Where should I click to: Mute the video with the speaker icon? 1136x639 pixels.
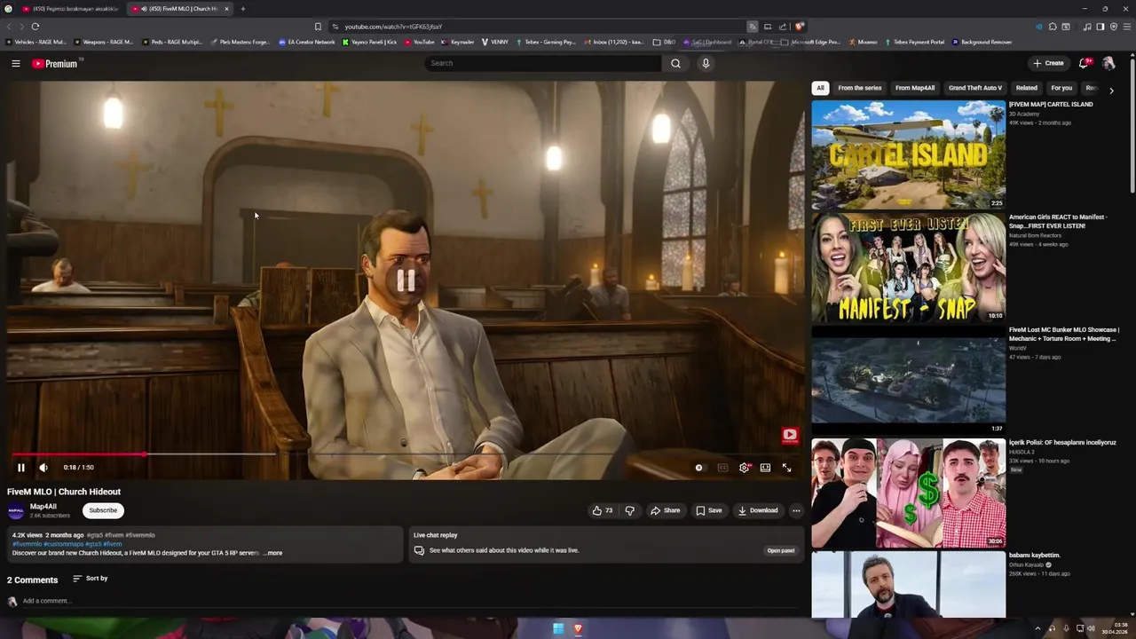43,468
